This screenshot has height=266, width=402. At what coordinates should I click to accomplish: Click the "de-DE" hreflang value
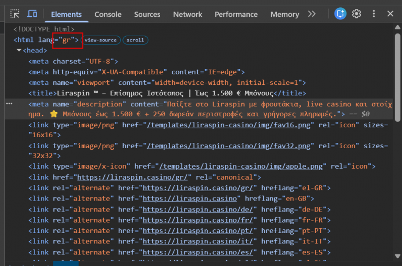(x=312, y=209)
